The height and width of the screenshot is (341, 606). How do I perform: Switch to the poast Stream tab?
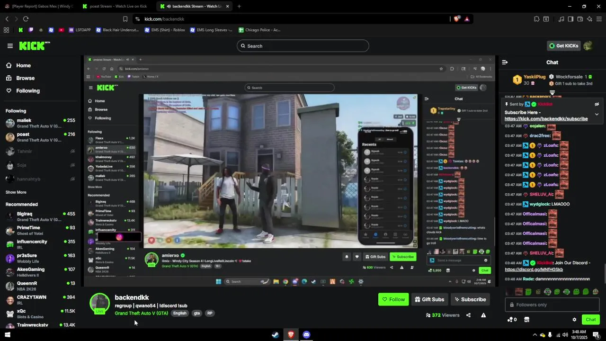tap(116, 6)
